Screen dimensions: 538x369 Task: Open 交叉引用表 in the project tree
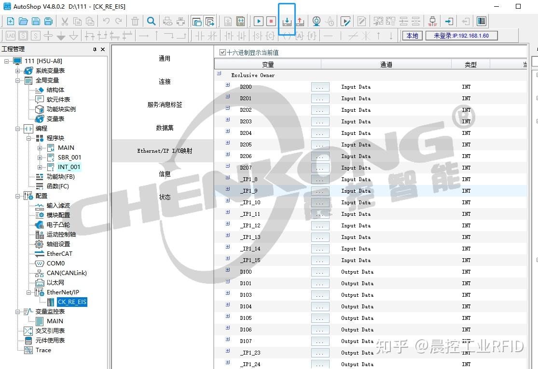[50, 330]
